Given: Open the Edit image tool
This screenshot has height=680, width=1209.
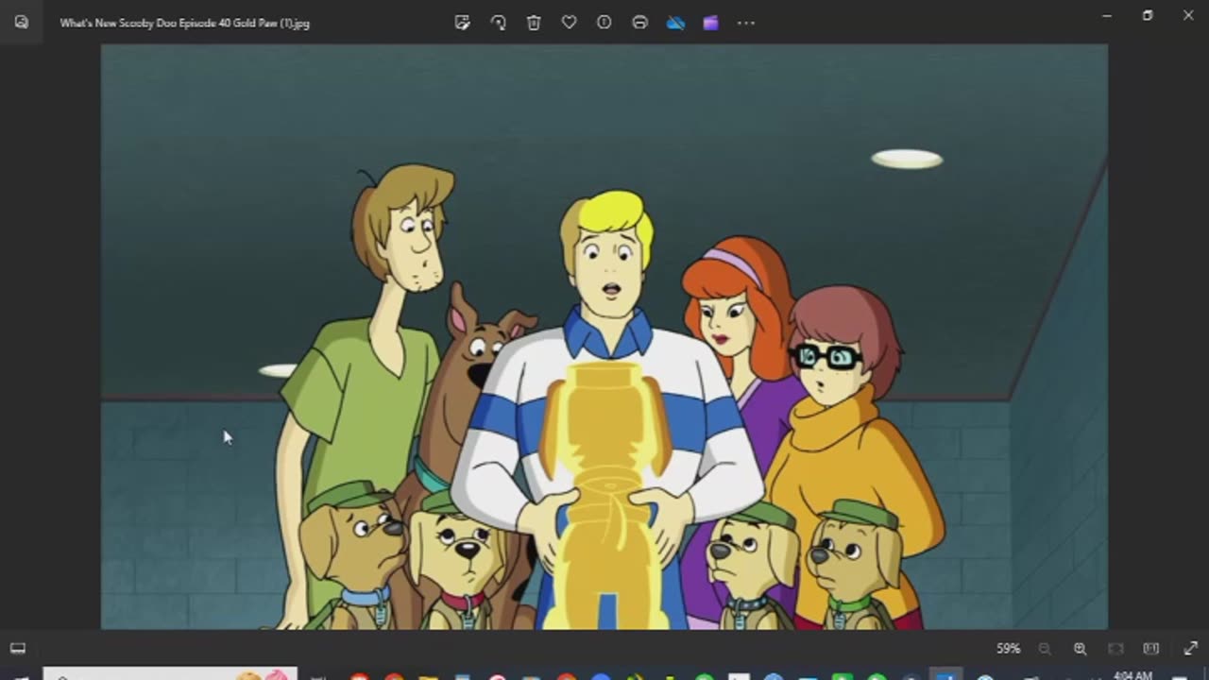Looking at the screenshot, I should coord(462,23).
